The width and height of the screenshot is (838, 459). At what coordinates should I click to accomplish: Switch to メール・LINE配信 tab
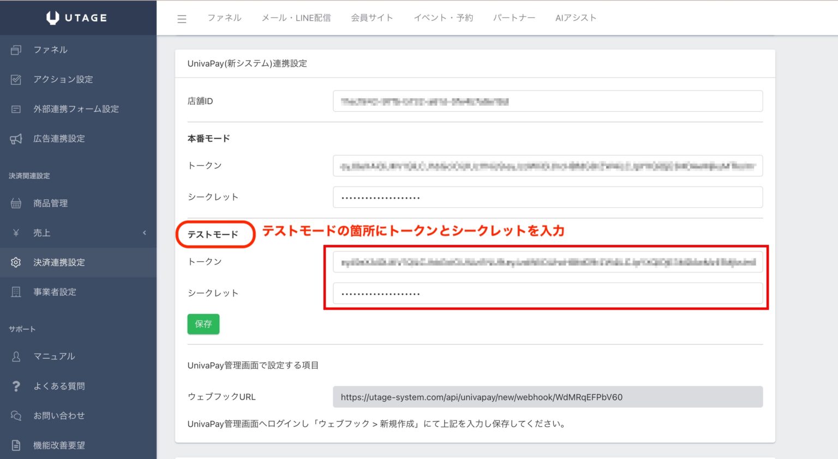click(296, 17)
